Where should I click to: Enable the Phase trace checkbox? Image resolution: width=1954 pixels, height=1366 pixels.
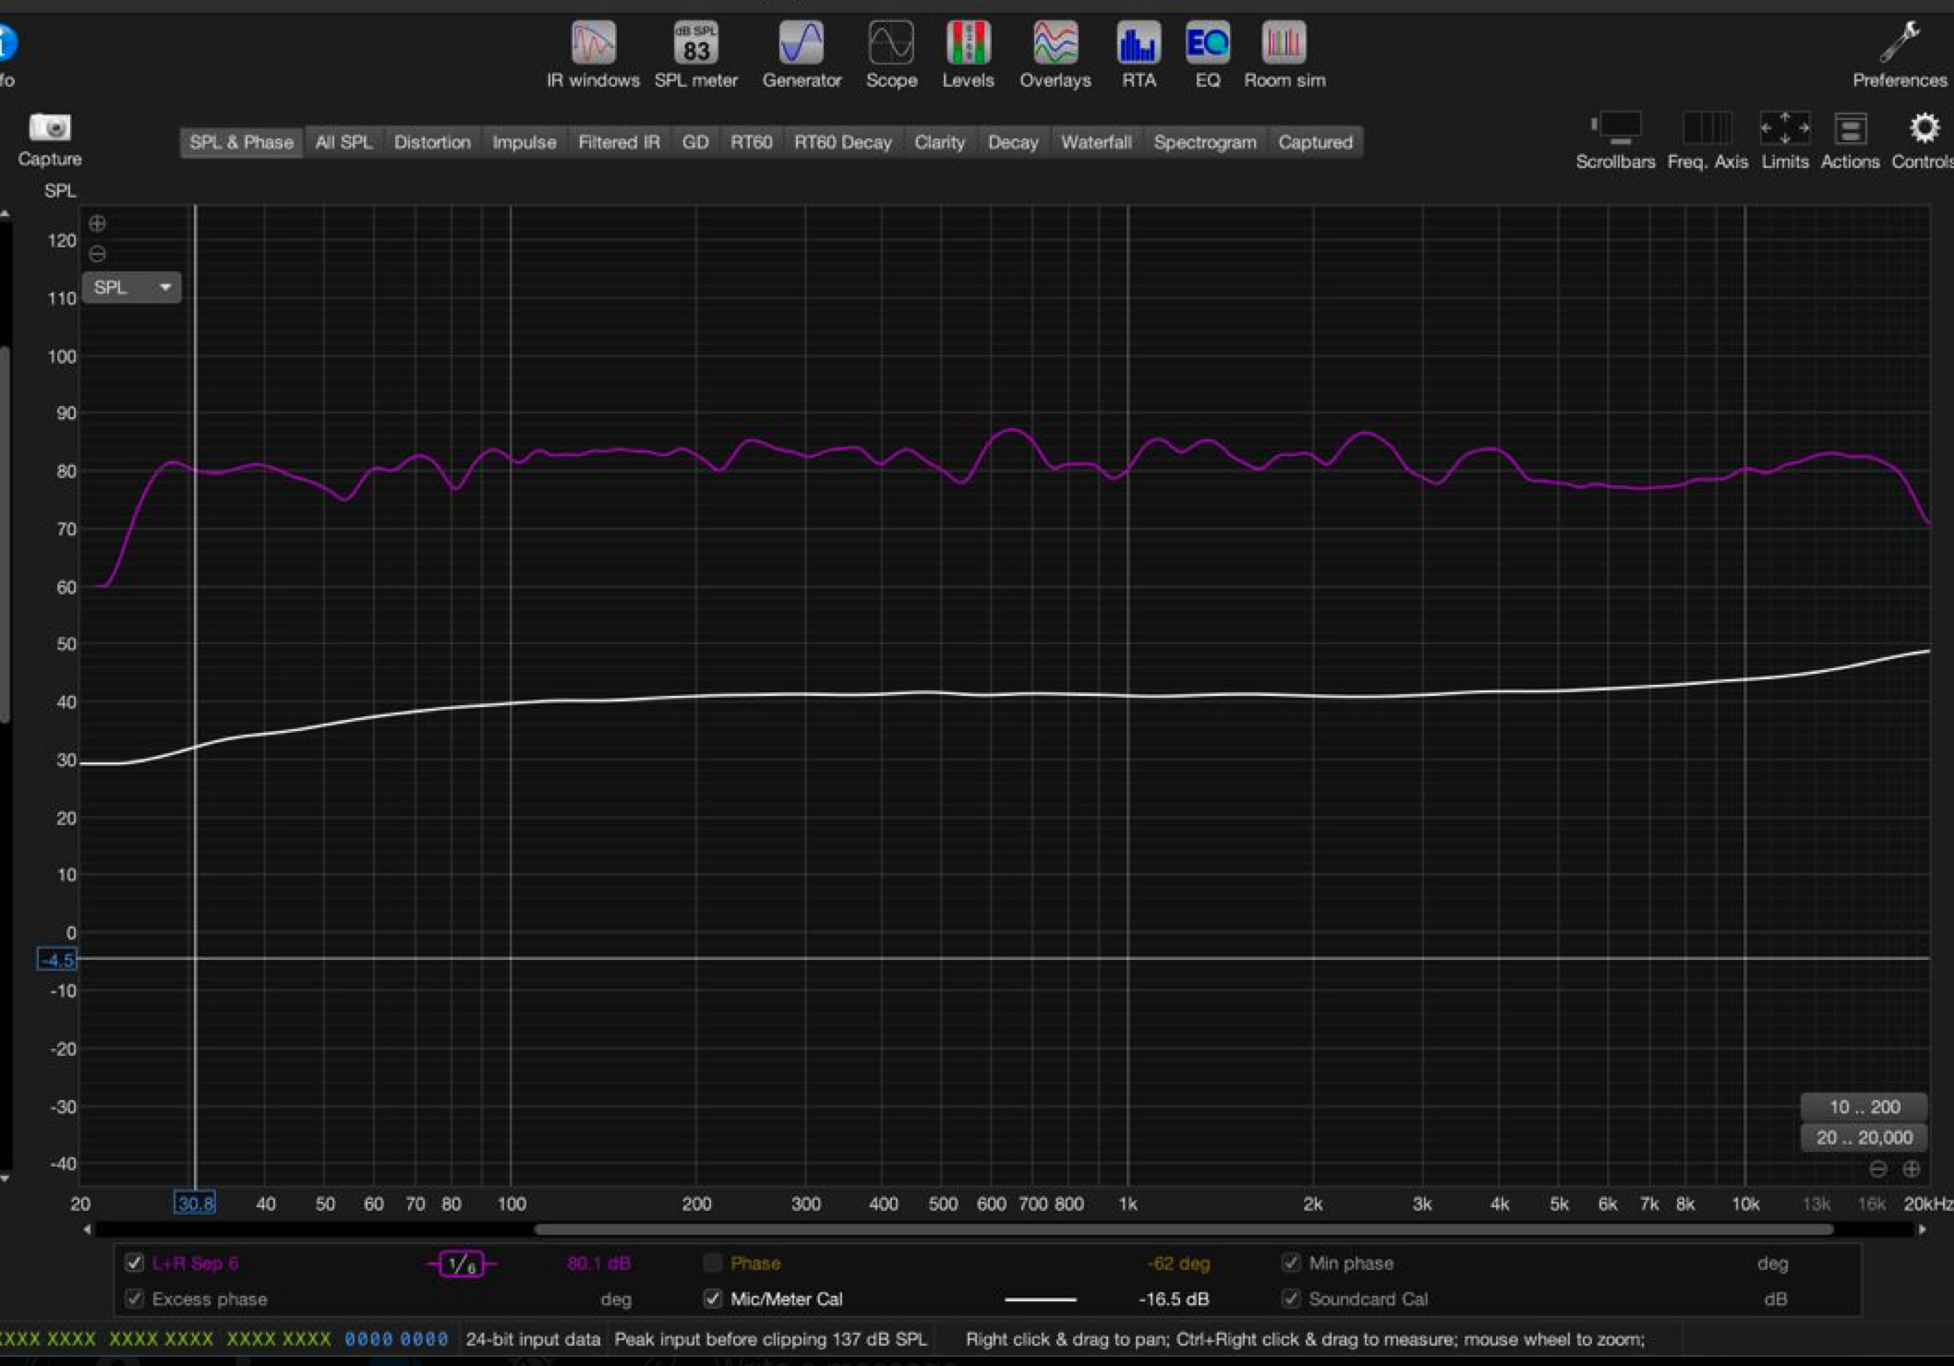[712, 1263]
